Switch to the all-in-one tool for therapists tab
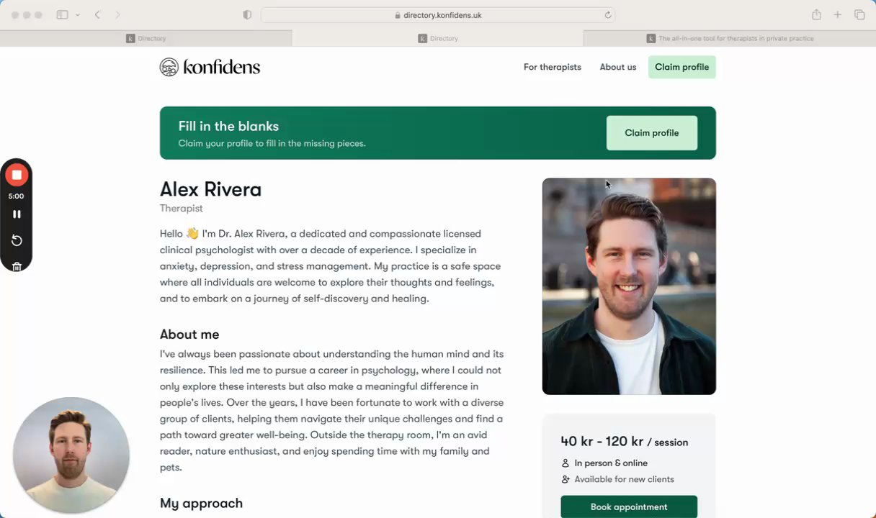The width and height of the screenshot is (876, 518). 730,38
